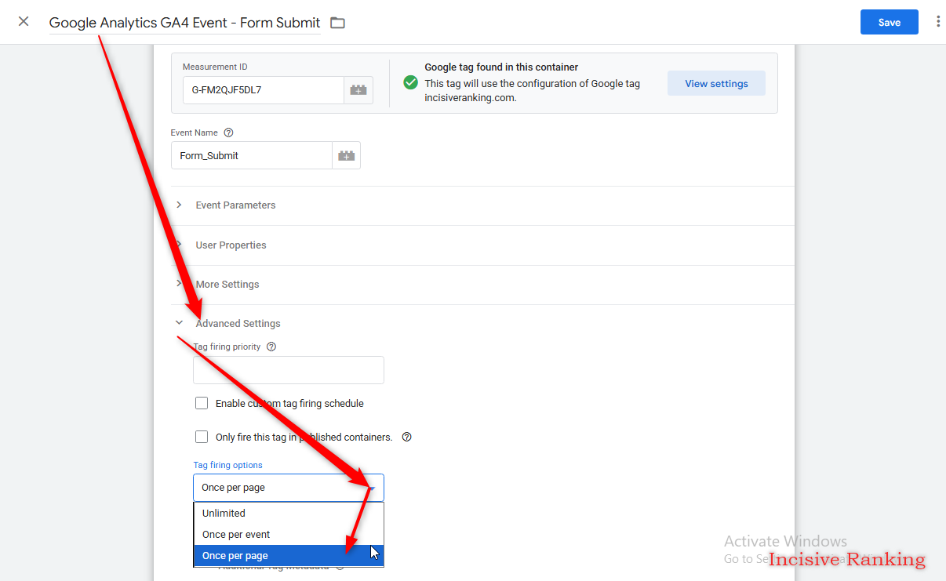Insert variable into Event Name field
This screenshot has width=946, height=581.
tap(346, 155)
